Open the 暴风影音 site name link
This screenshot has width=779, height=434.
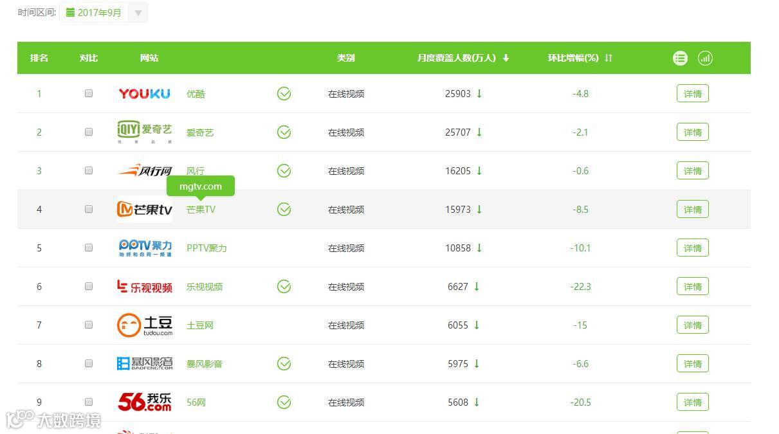coord(205,364)
